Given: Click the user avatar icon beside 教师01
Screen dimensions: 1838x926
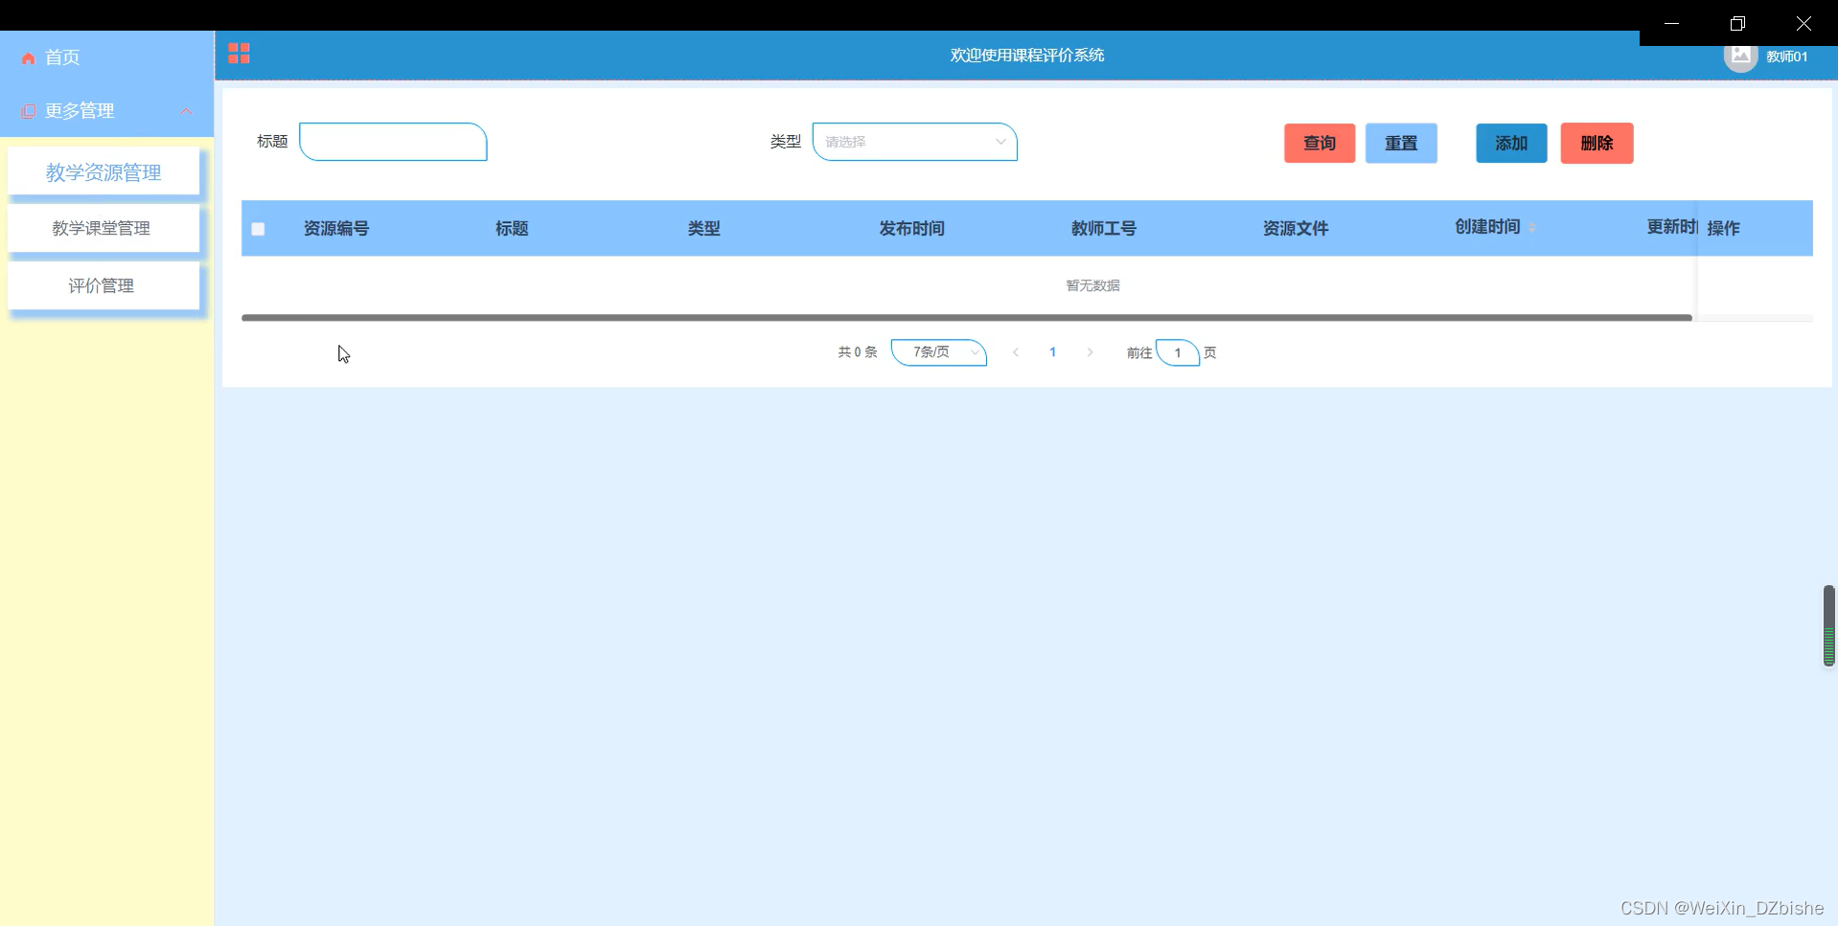Looking at the screenshot, I should 1740,56.
